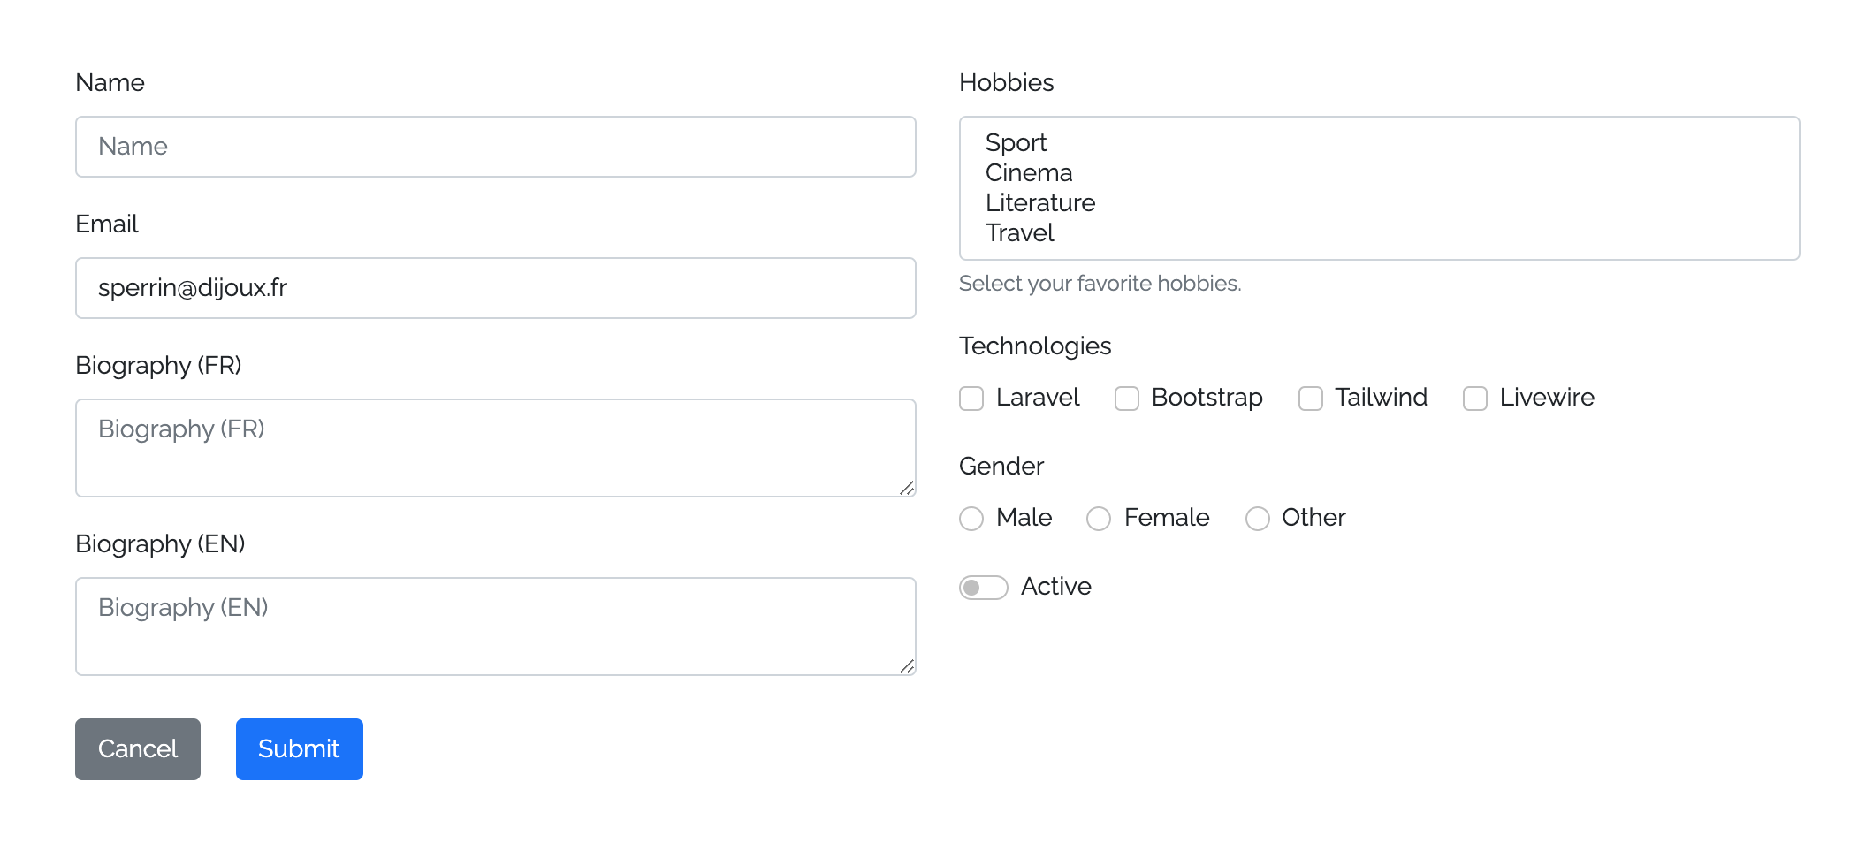1873x843 pixels.
Task: Click the Biography (EN) text area
Action: click(x=495, y=627)
